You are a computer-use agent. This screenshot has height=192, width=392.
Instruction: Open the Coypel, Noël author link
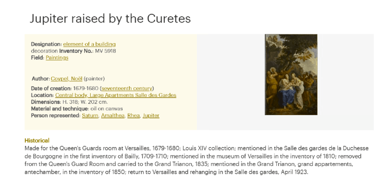pyautogui.click(x=67, y=79)
